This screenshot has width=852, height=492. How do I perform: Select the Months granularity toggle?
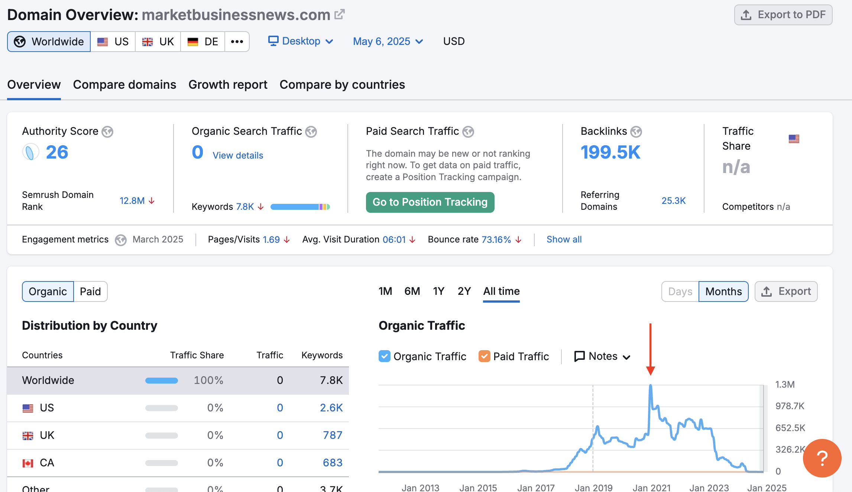[x=723, y=291]
